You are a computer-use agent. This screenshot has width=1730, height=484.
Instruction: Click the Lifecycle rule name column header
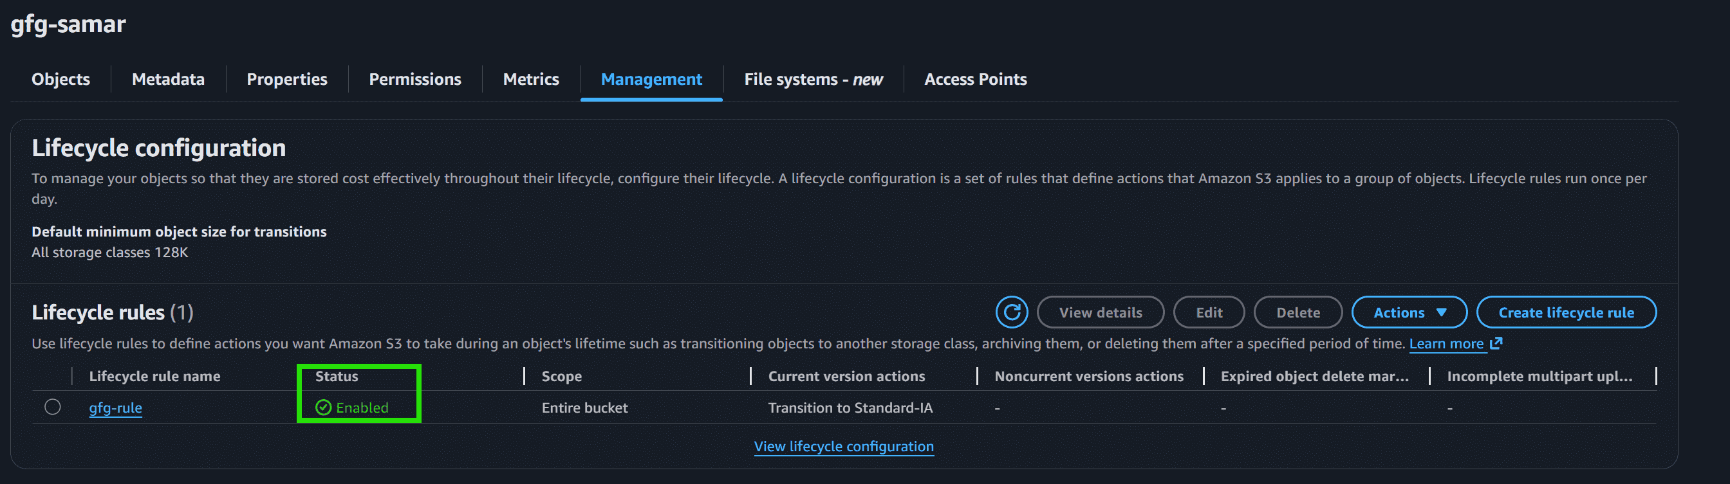click(154, 376)
